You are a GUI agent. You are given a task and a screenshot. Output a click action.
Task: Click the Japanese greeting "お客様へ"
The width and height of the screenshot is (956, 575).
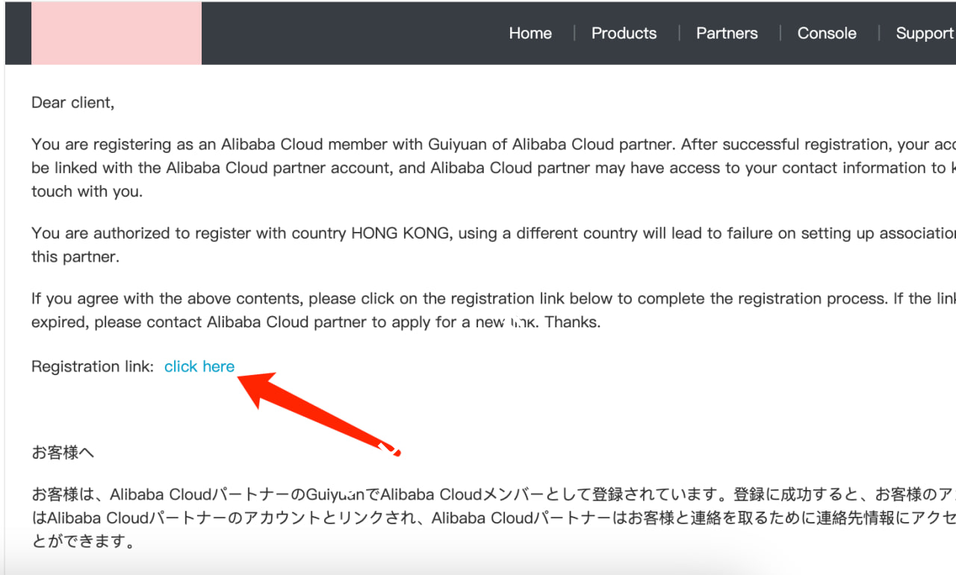(x=63, y=452)
